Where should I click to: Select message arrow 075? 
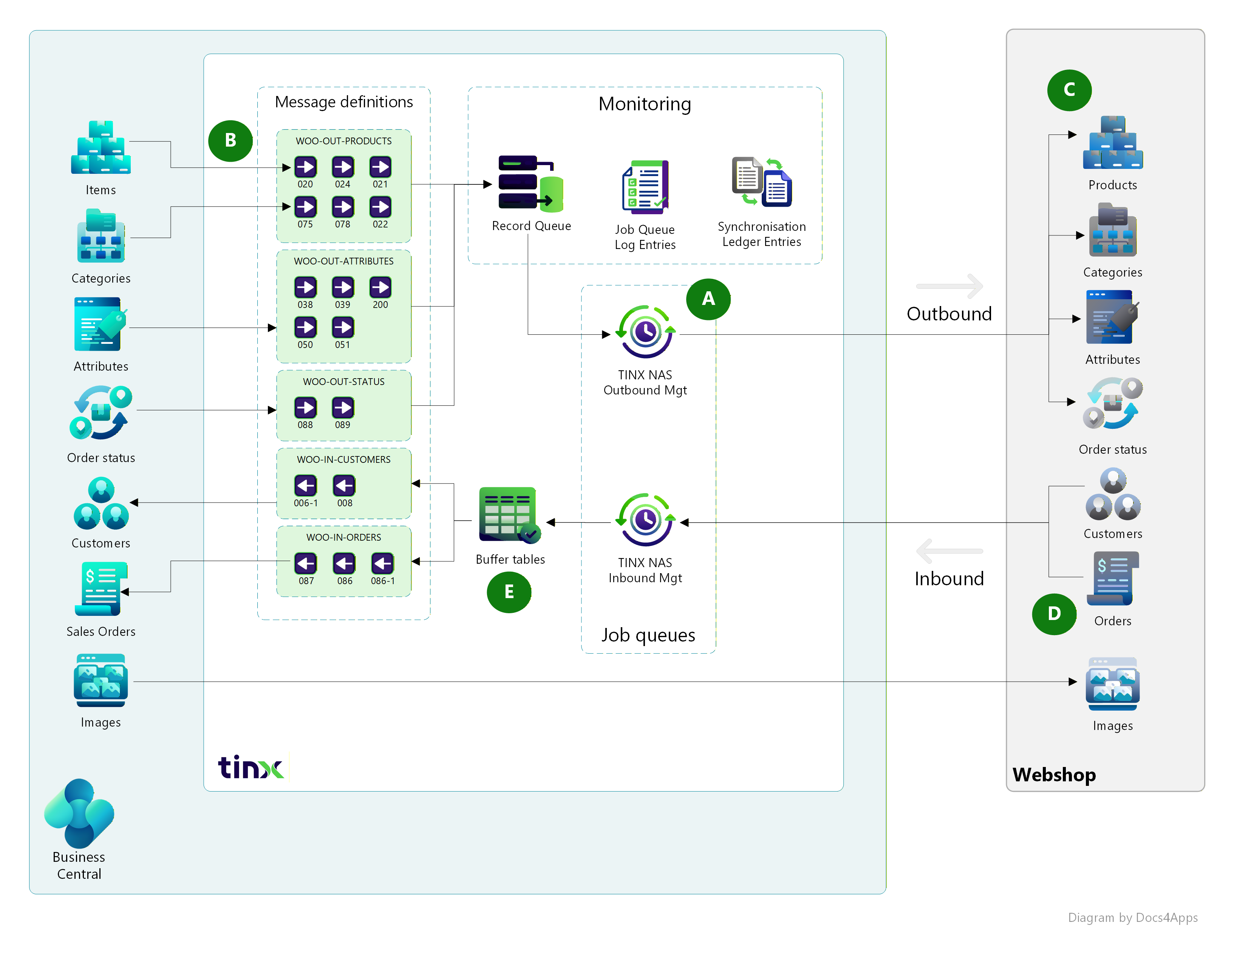pos(305,207)
